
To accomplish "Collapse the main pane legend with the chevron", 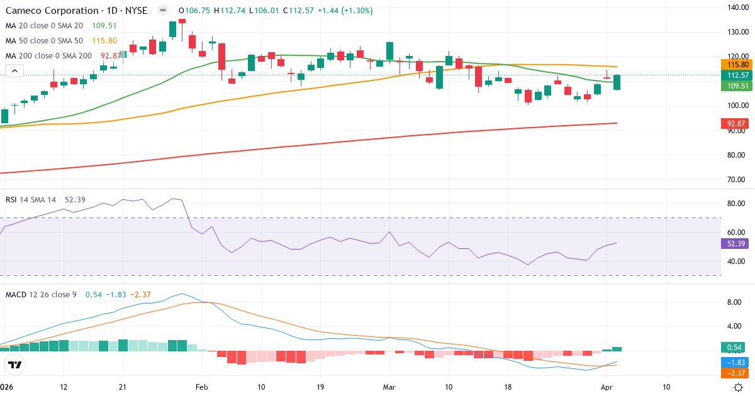I will tap(14, 70).
